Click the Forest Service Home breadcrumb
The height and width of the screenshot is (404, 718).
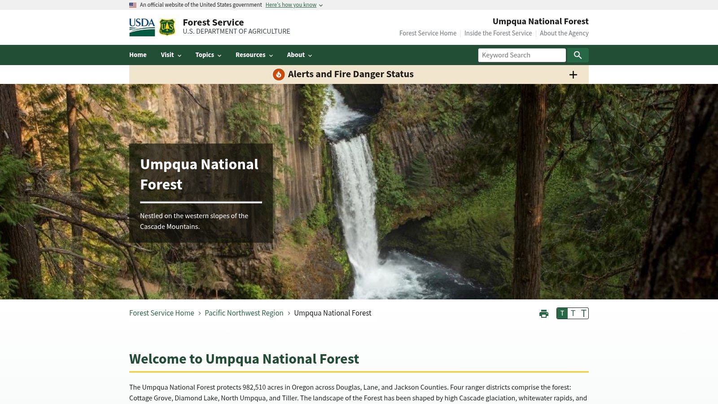point(162,313)
